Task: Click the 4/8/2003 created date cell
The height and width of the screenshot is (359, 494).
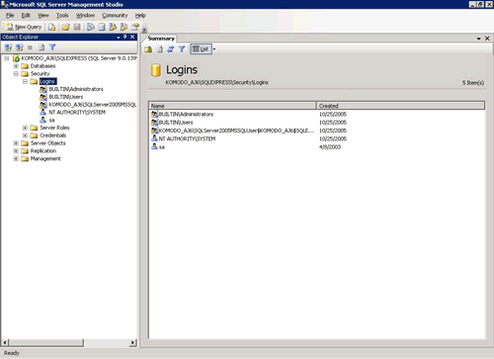Action: pos(330,147)
